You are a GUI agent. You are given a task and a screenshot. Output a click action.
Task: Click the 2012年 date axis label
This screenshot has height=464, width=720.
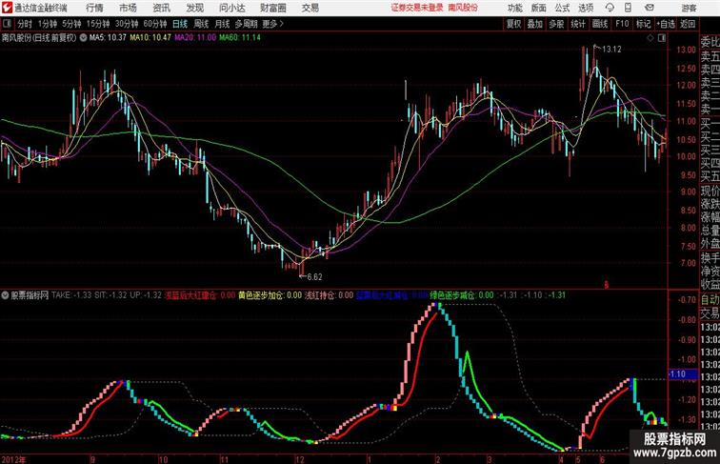click(14, 459)
